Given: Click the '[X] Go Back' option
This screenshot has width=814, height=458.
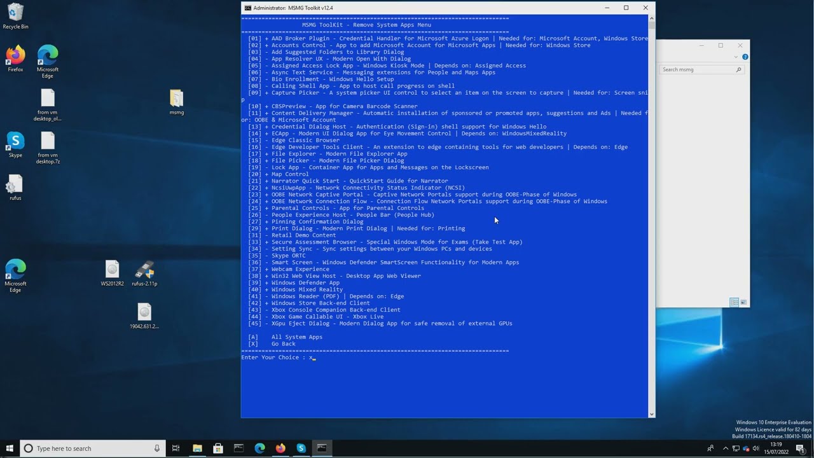Looking at the screenshot, I should (272, 343).
